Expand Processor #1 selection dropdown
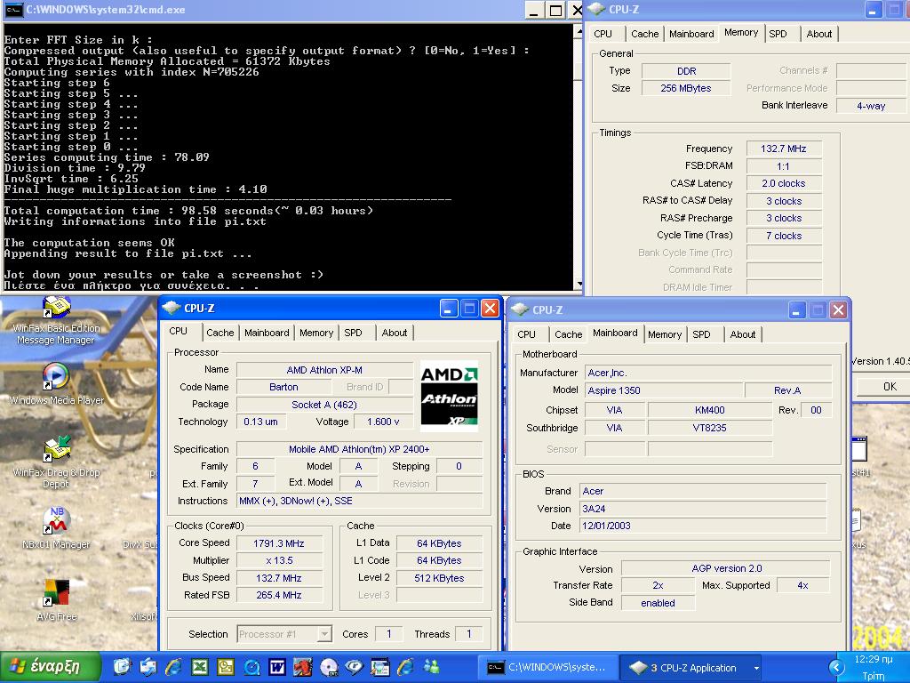 [325, 634]
